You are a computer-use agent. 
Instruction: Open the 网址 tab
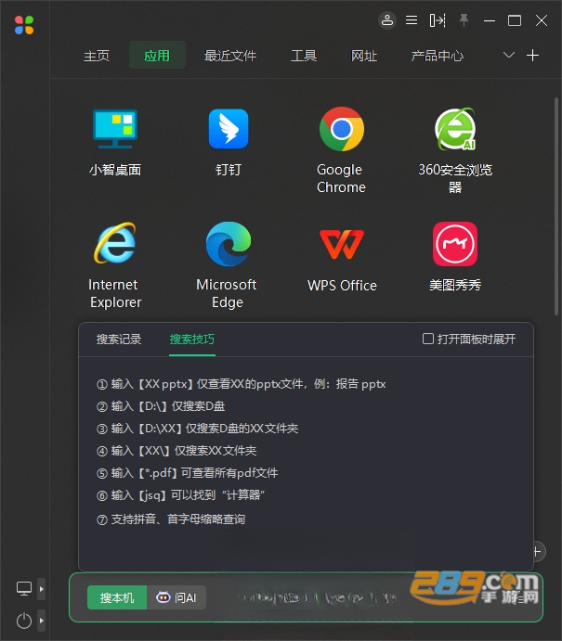coord(364,56)
